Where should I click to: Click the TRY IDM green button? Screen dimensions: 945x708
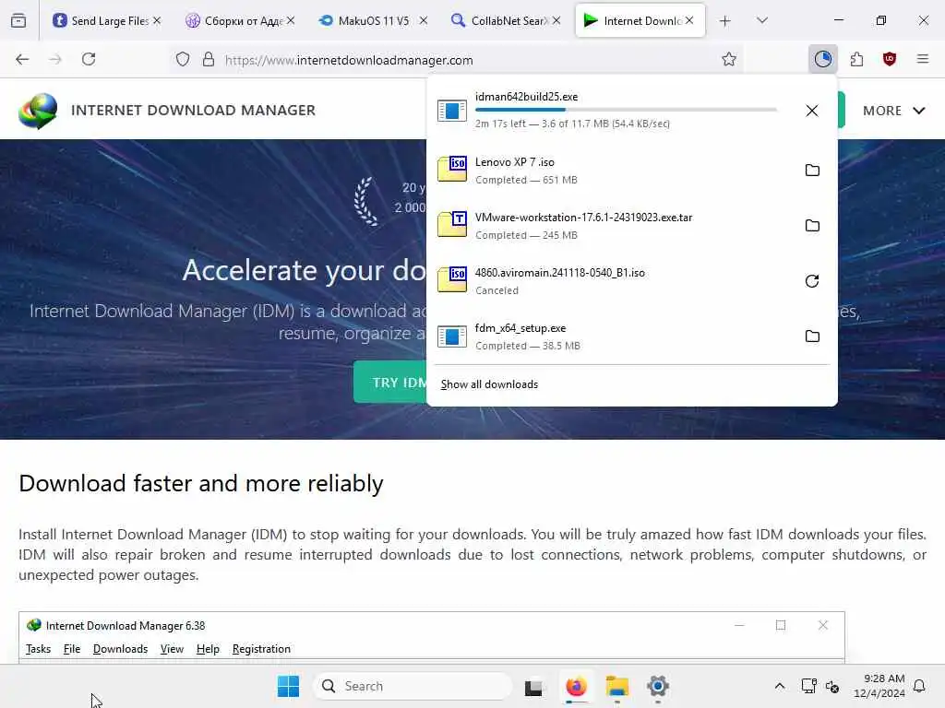click(x=390, y=383)
